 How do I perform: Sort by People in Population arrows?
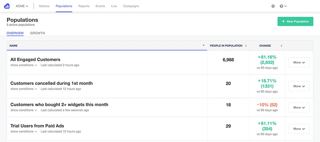click(246, 46)
